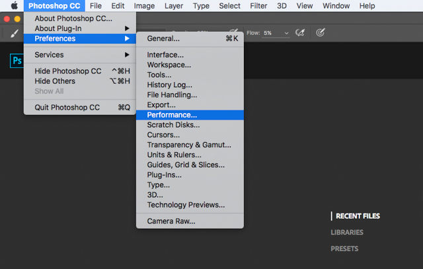Show the RECENT FILES section
Viewport: 423px width, 269px height.
[x=358, y=216]
